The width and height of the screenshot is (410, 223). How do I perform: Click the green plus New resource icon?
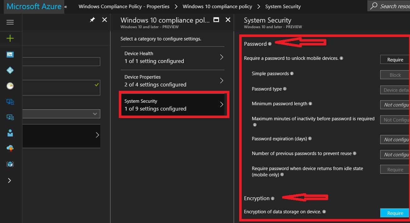click(x=10, y=38)
